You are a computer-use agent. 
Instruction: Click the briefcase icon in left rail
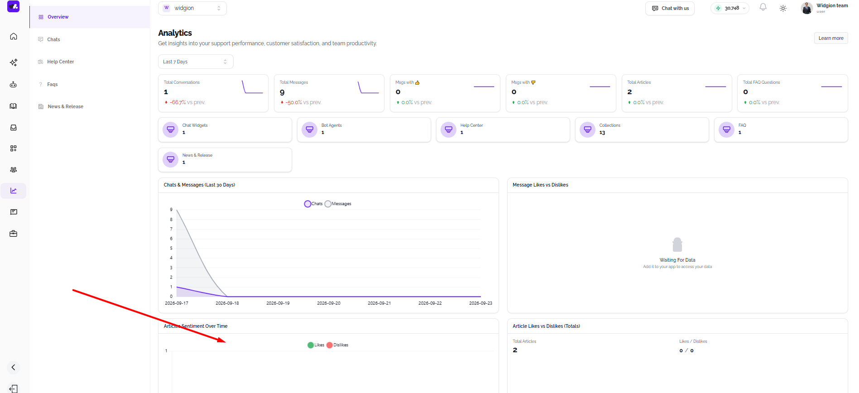tap(14, 234)
